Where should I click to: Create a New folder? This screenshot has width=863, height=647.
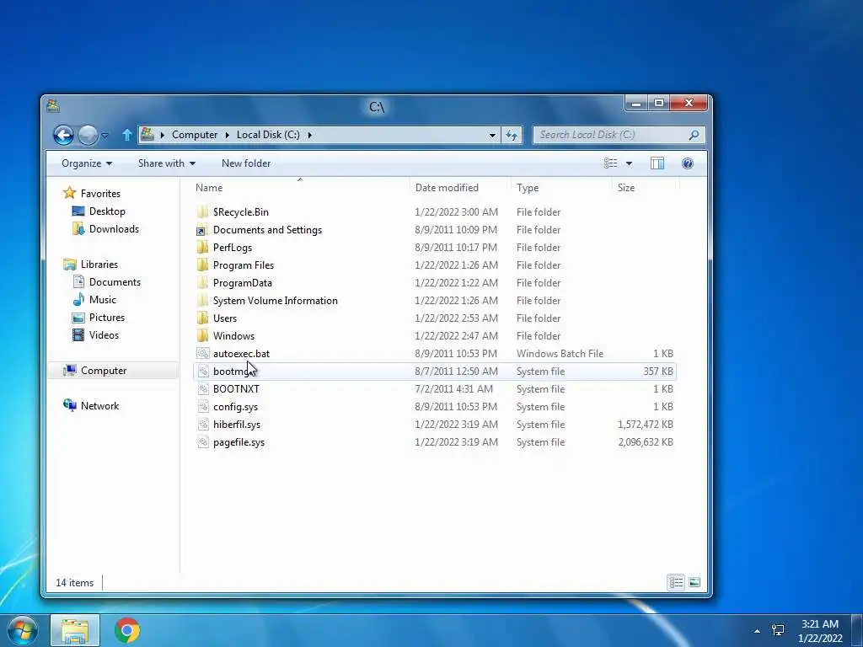pos(246,163)
